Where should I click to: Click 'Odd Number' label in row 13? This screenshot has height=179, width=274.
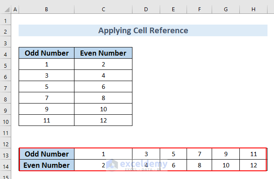46,154
